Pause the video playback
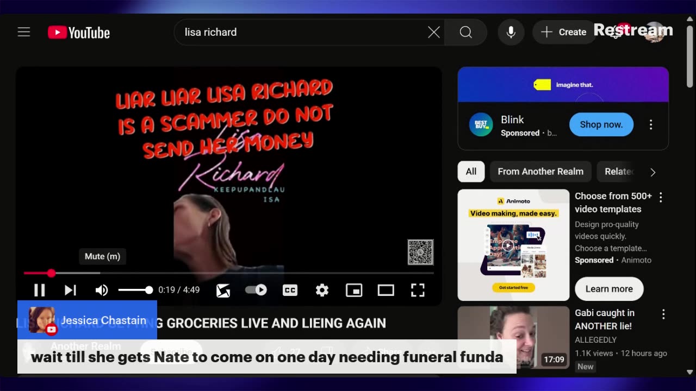Viewport: 696px width, 391px height. click(x=39, y=290)
